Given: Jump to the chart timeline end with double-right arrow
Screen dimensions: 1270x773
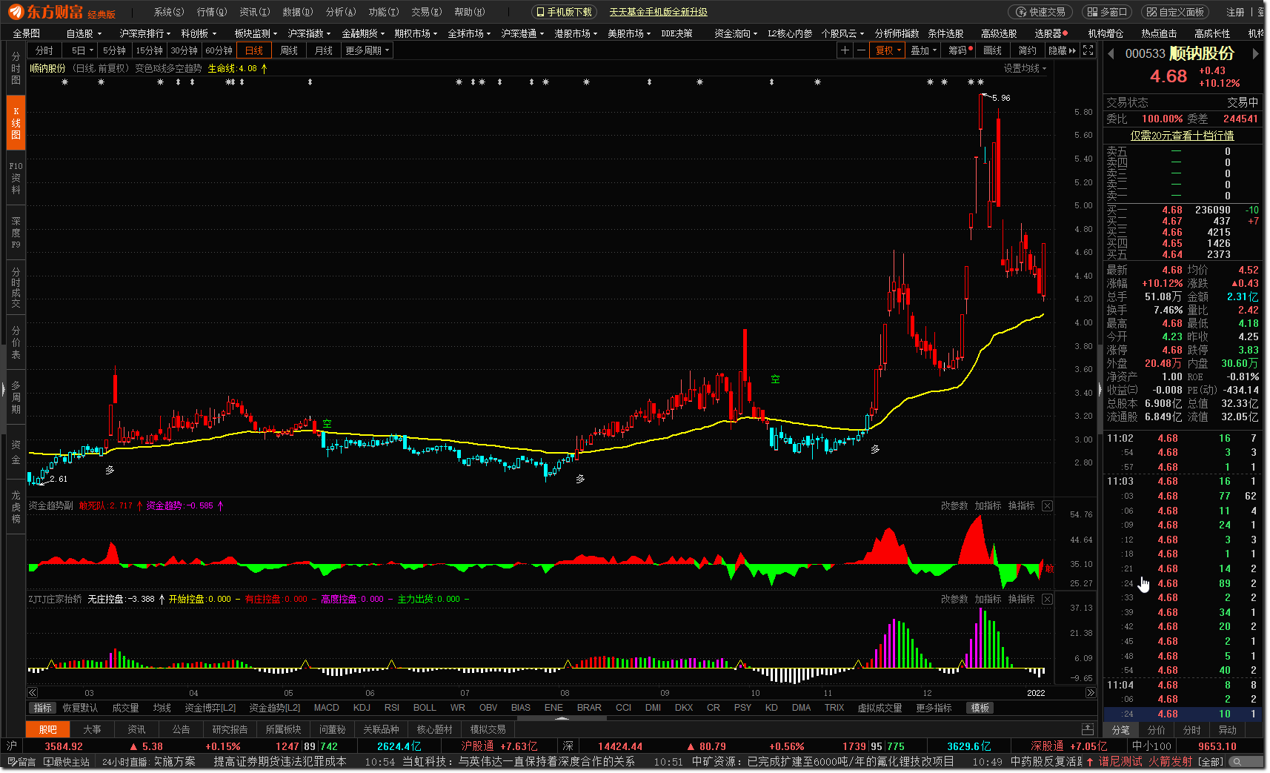Looking at the screenshot, I should pyautogui.click(x=1091, y=693).
